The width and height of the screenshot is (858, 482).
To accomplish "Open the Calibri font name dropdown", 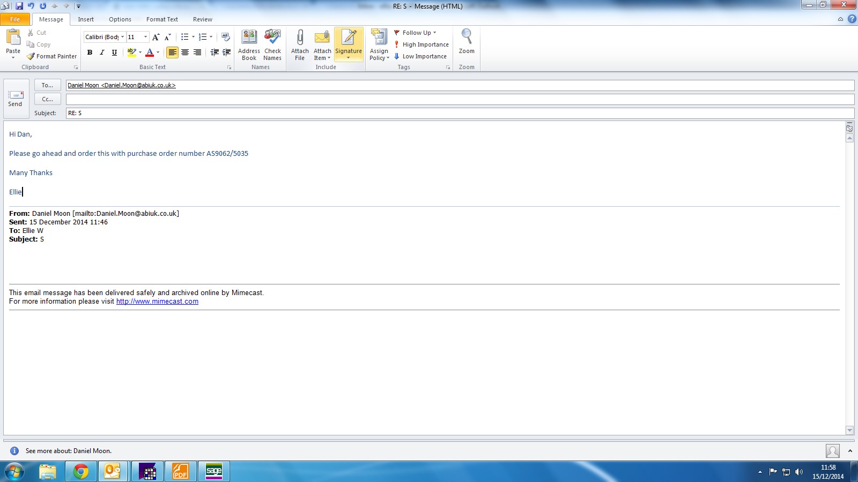I will tap(122, 37).
